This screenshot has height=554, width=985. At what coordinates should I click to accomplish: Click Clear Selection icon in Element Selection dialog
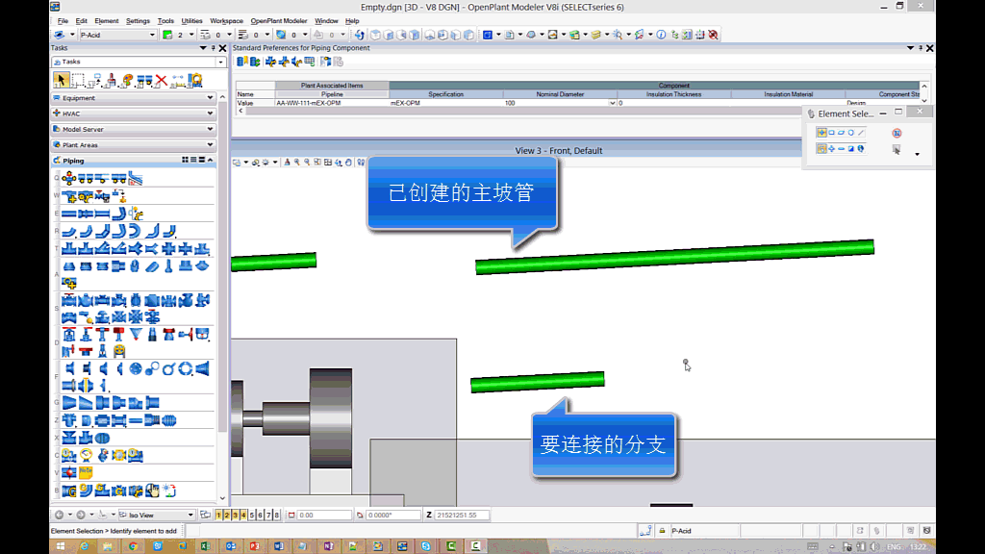(897, 133)
